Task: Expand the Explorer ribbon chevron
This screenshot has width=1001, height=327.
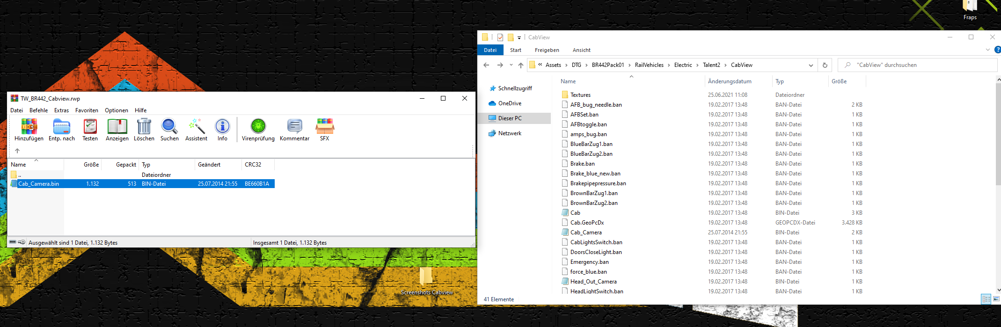Action: point(987,50)
